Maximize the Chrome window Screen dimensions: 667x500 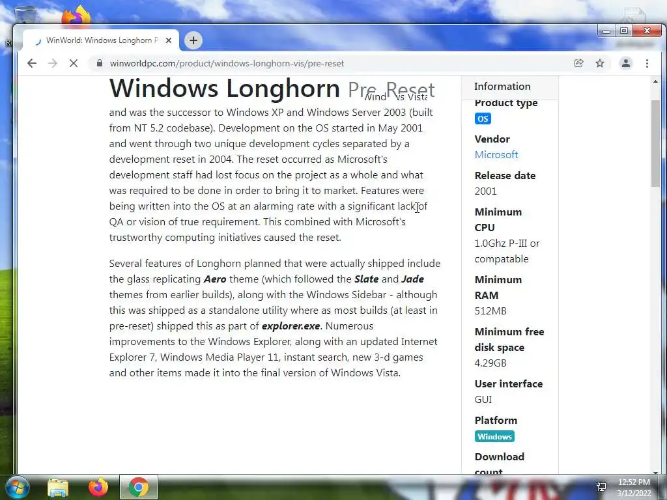(x=623, y=31)
